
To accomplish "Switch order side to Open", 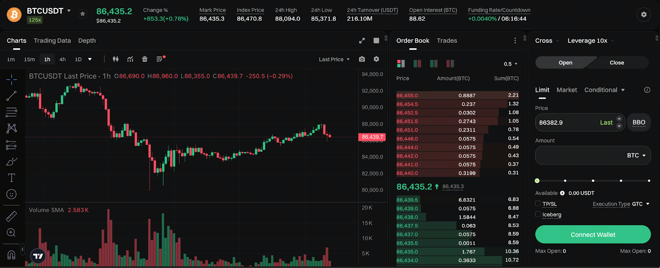I will click(566, 63).
